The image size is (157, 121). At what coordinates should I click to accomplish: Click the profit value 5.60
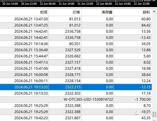pyautogui.click(x=147, y=56)
